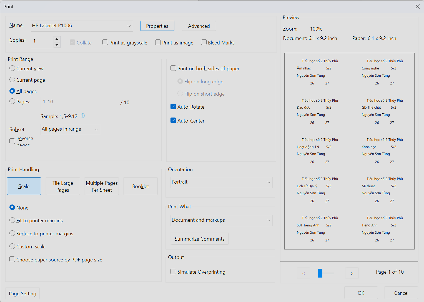Decrease copies with the down arrow
Image resolution: width=424 pixels, height=302 pixels.
(57, 45)
